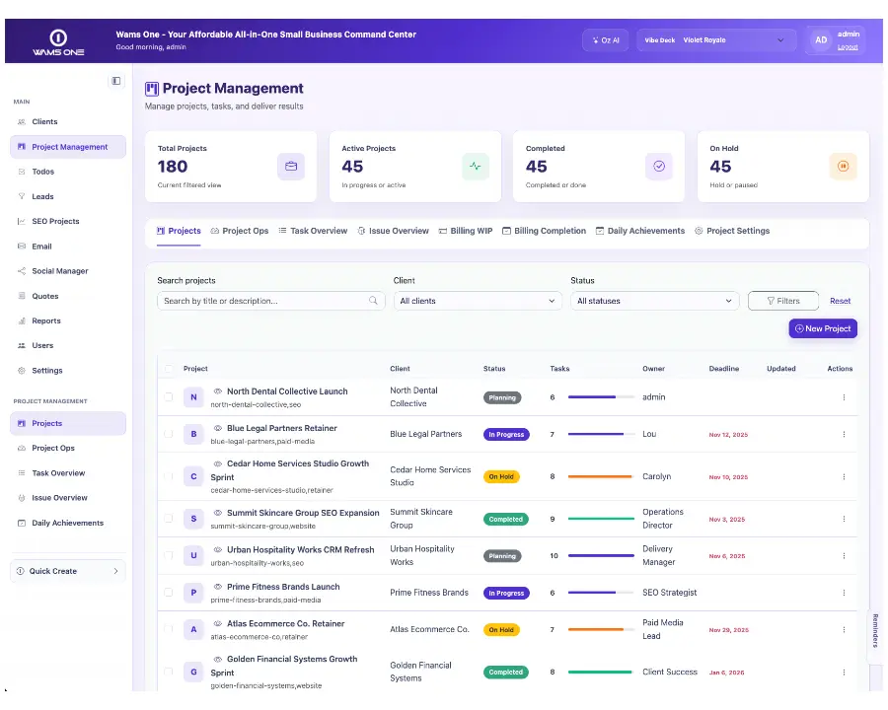Open the All statuses dropdown
This screenshot has width=888, height=710.
point(654,301)
